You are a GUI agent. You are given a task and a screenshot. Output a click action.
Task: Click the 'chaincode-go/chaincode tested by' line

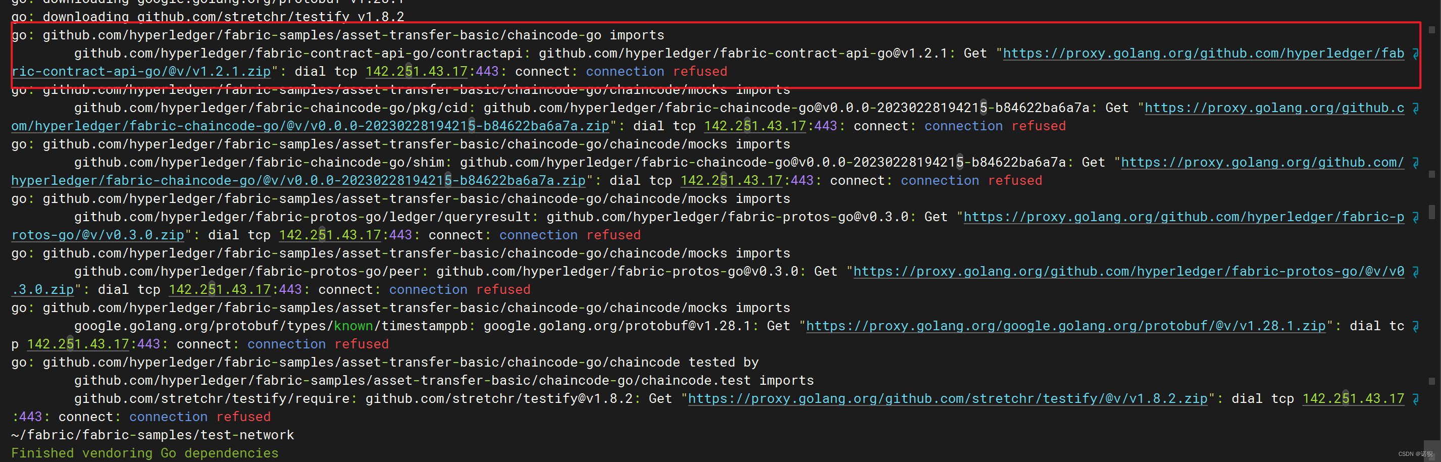(x=385, y=363)
